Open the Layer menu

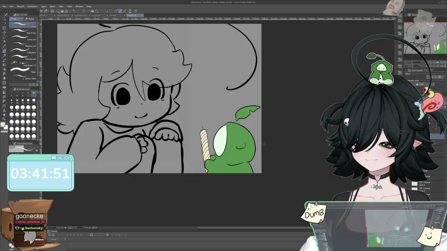click(x=44, y=6)
